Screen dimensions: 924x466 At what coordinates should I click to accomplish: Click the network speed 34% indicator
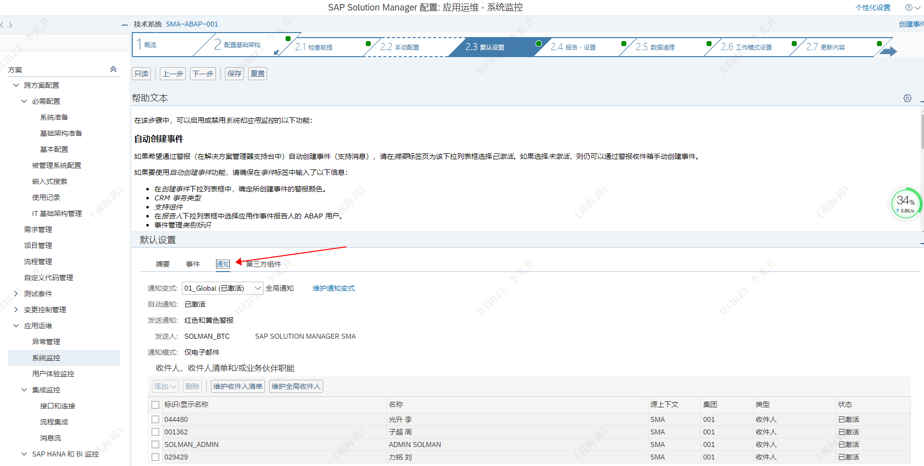click(906, 203)
